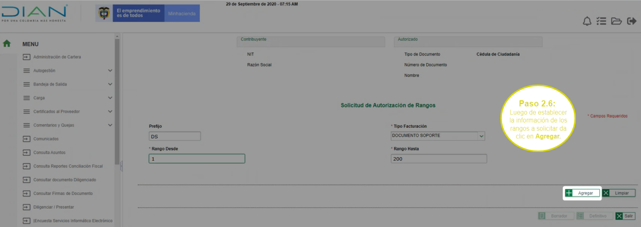Open Administración de Cartera menu item
The image size is (641, 227).
[57, 57]
